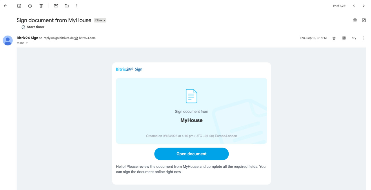Remove the Inbox label from email
The height and width of the screenshot is (190, 371).
click(x=104, y=21)
